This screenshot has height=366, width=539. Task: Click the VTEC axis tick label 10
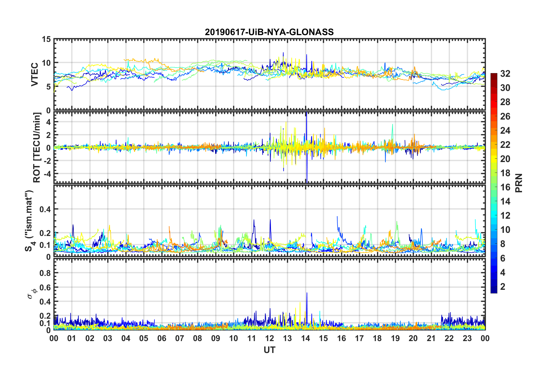tap(46, 63)
